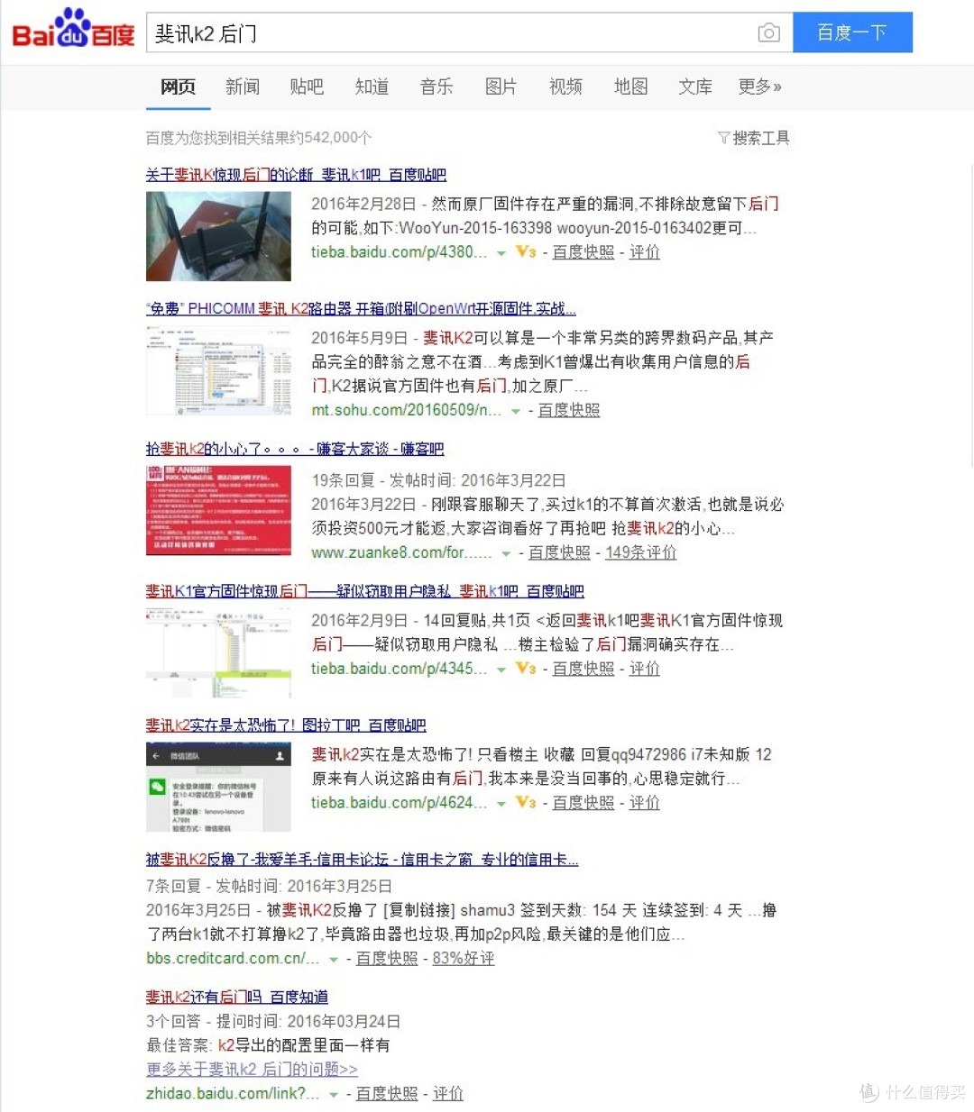Click 评价 for tieba.baidu.com/p/4380 result
The width and height of the screenshot is (974, 1112).
(645, 252)
